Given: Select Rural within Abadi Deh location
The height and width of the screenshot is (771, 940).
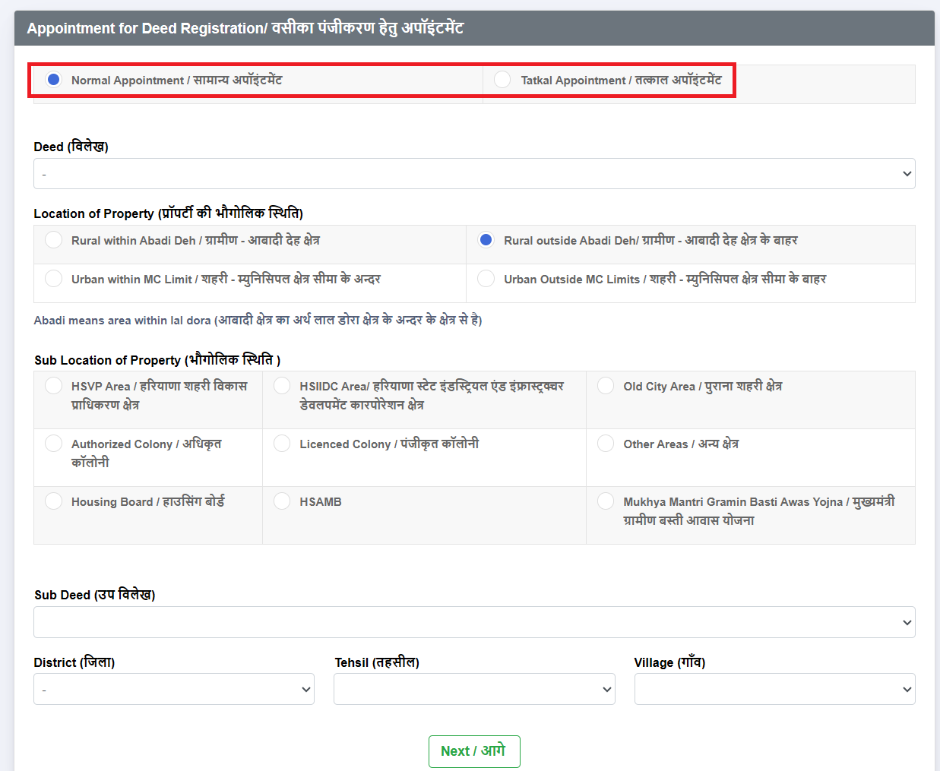Looking at the screenshot, I should [x=54, y=240].
